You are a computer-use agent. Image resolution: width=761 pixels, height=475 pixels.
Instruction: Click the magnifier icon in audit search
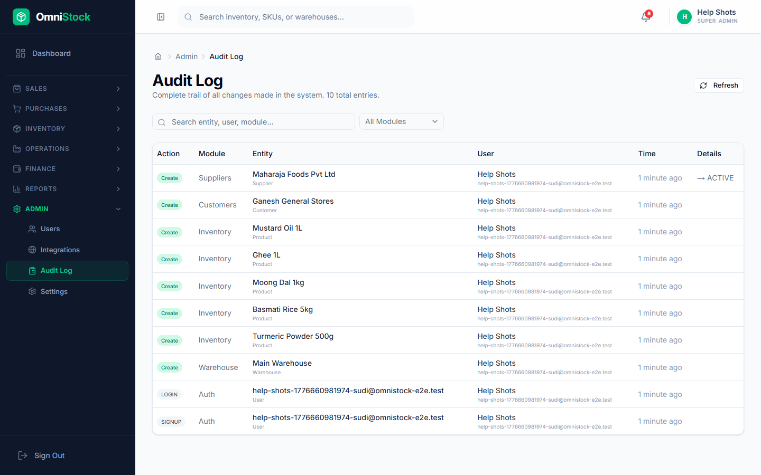point(162,122)
